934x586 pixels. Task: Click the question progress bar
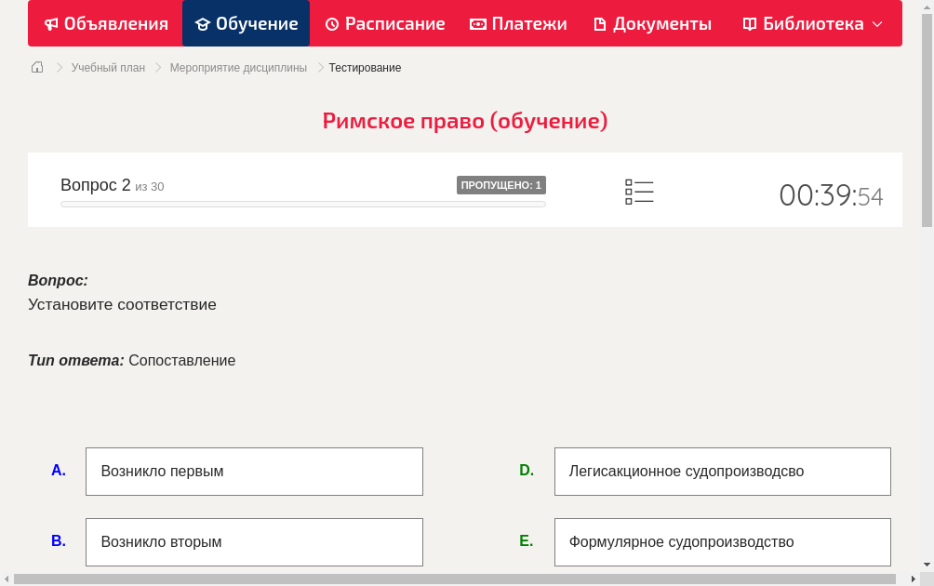click(x=302, y=204)
